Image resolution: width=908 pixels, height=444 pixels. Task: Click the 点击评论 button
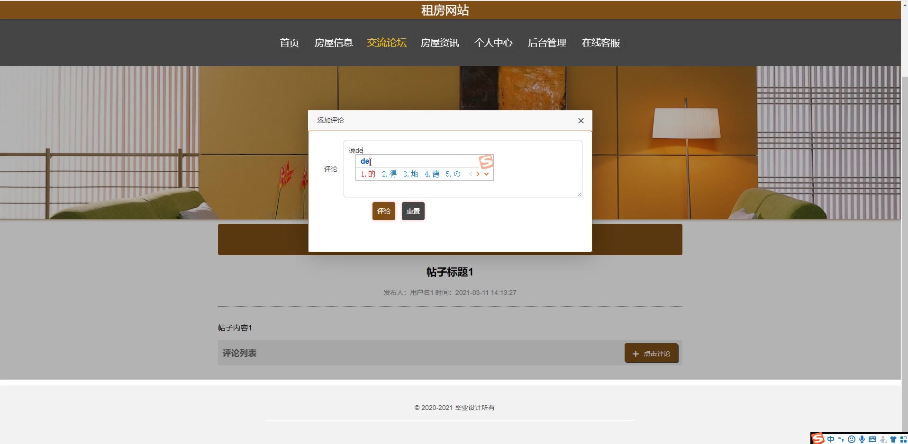pyautogui.click(x=652, y=354)
